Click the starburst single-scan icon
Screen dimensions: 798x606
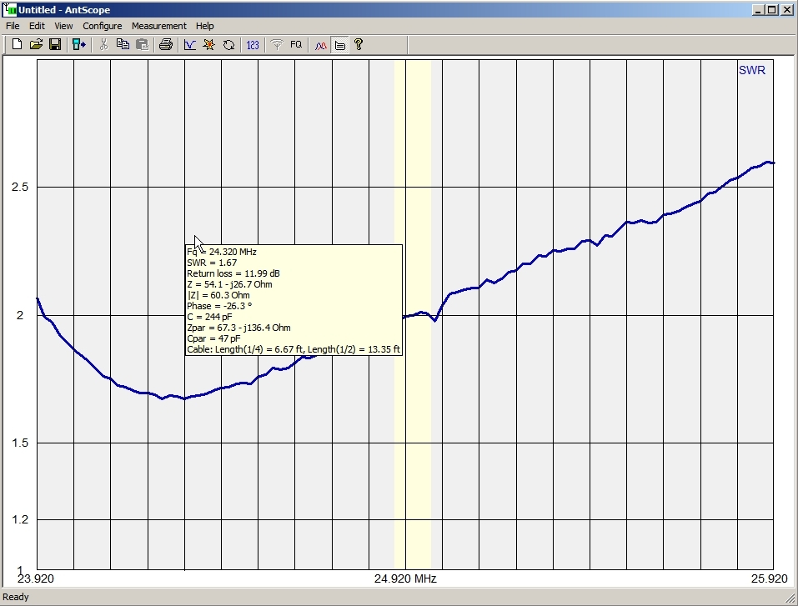click(x=209, y=45)
